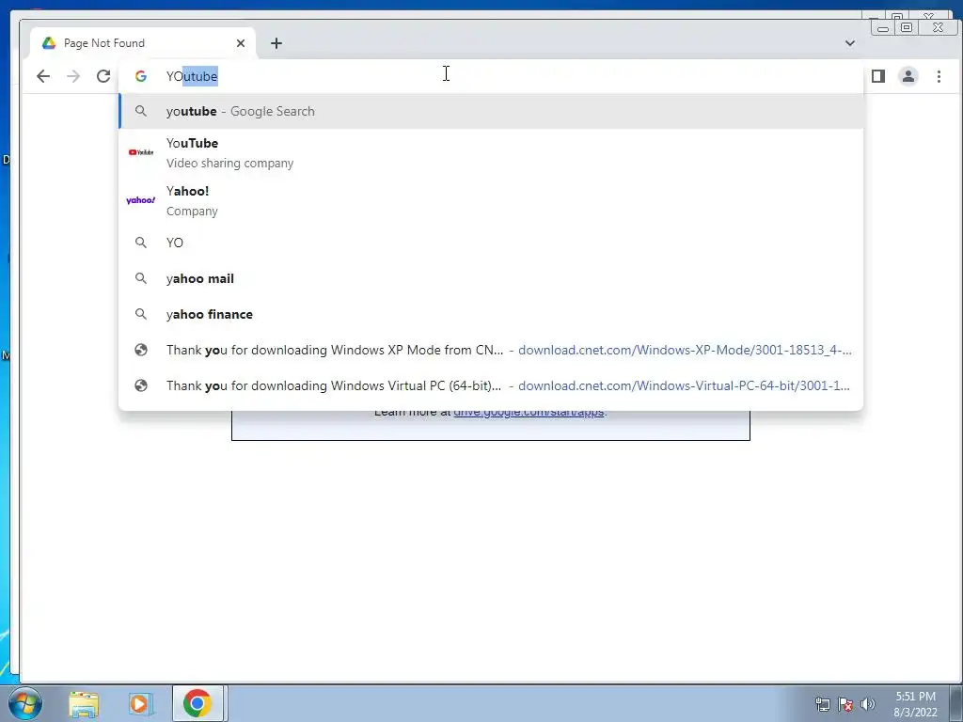Click the Yahoo logo icon in suggestions
Image resolution: width=963 pixels, height=722 pixels.
tap(141, 200)
